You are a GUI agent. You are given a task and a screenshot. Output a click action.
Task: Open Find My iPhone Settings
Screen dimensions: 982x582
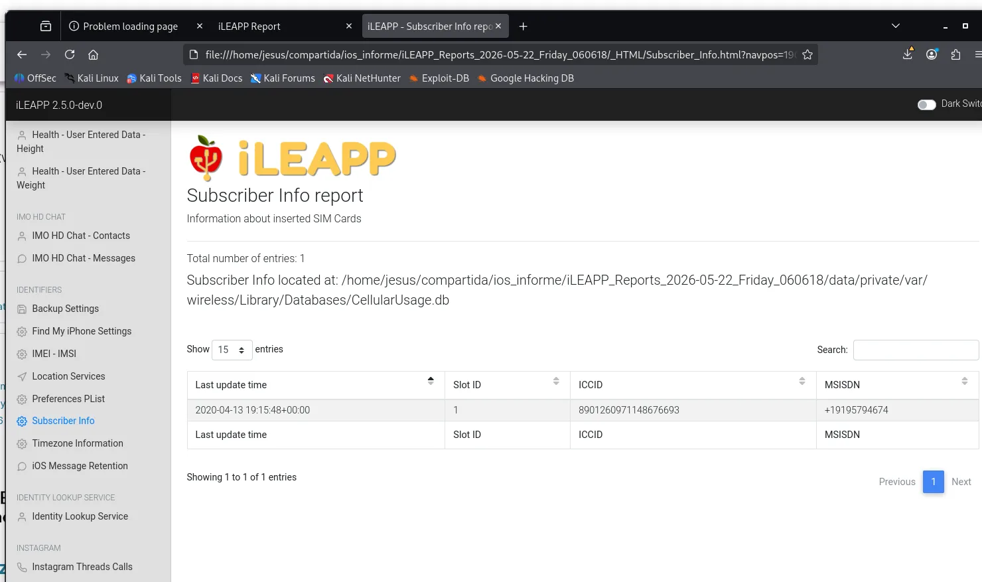pyautogui.click(x=74, y=331)
